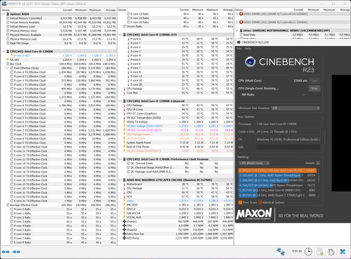
Task: Click thermometer icon of DTS CPU Package row
Action: point(124,89)
